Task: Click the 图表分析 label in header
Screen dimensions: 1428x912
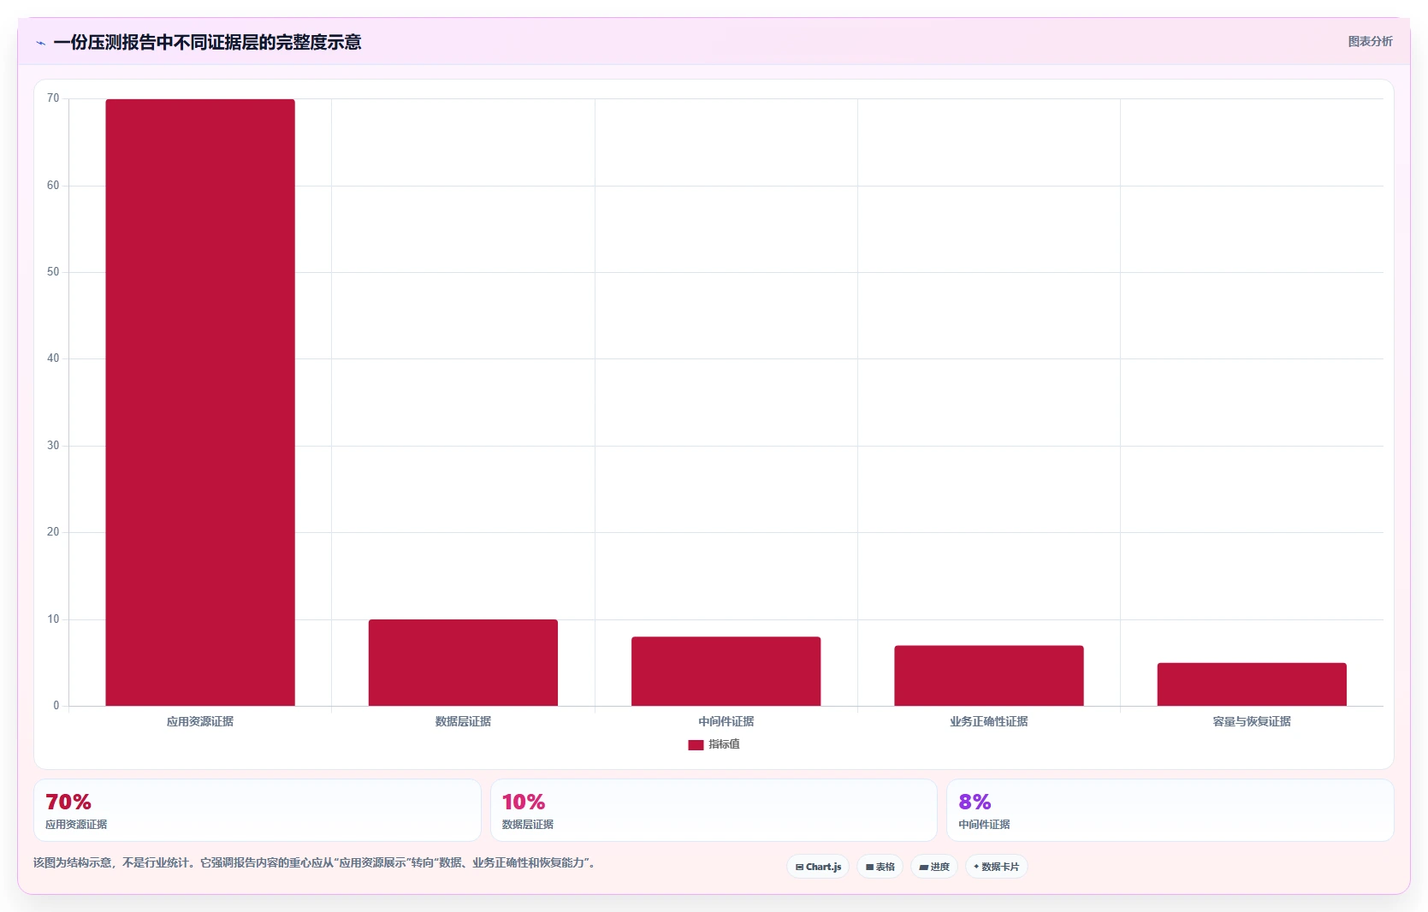Action: (1370, 41)
